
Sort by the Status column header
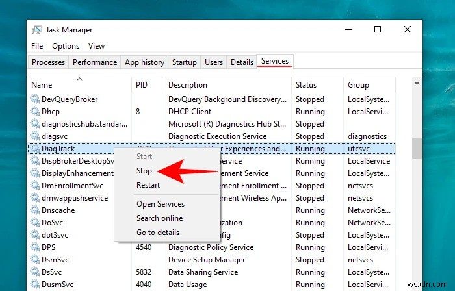[317, 85]
